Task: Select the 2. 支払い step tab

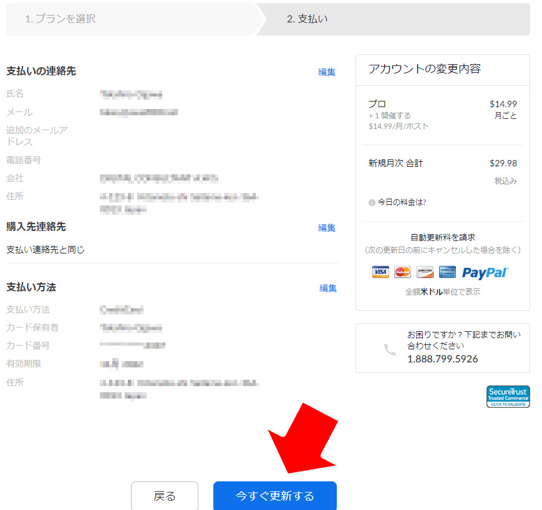Action: [307, 19]
